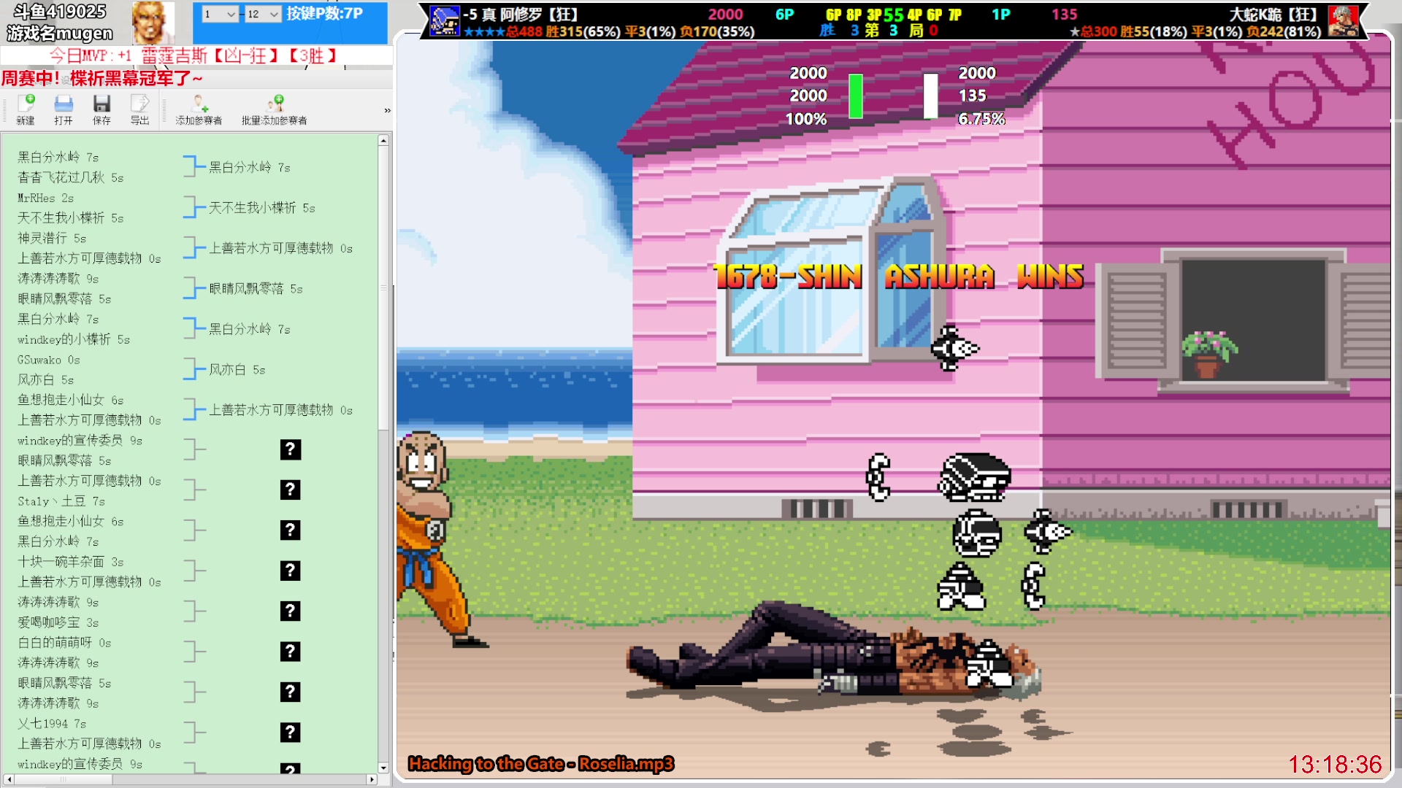The image size is (1402, 788).
Task: Click the bracket panel scroll down arrow
Action: (383, 768)
